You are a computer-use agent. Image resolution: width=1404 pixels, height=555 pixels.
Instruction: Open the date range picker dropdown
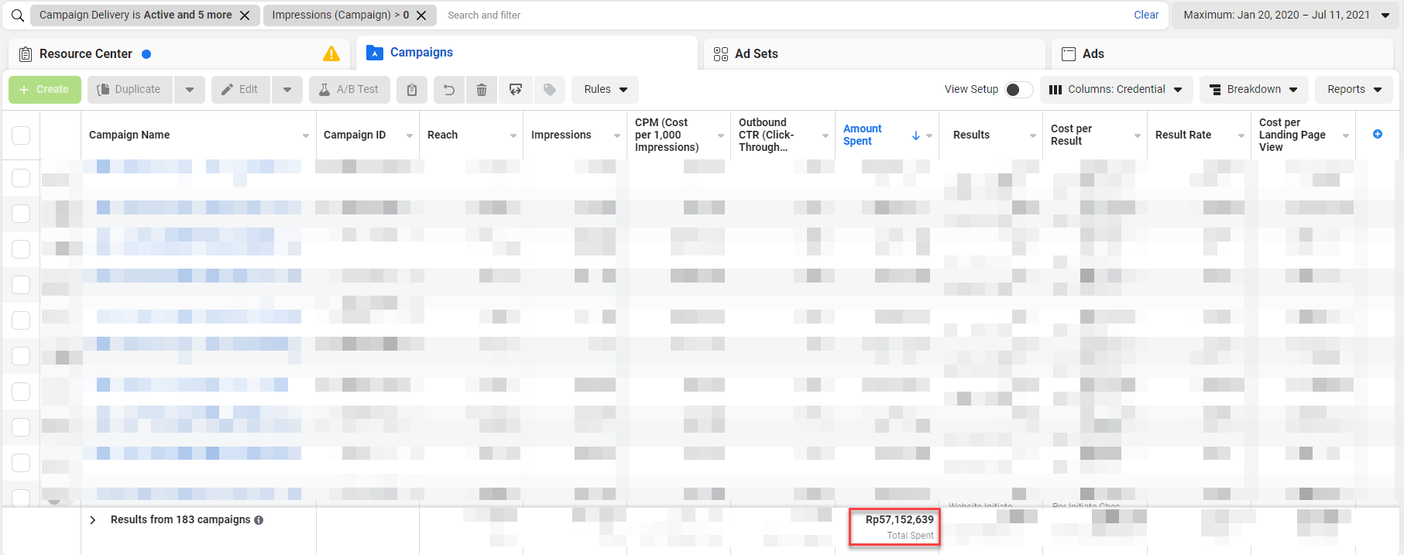[x=1286, y=15]
